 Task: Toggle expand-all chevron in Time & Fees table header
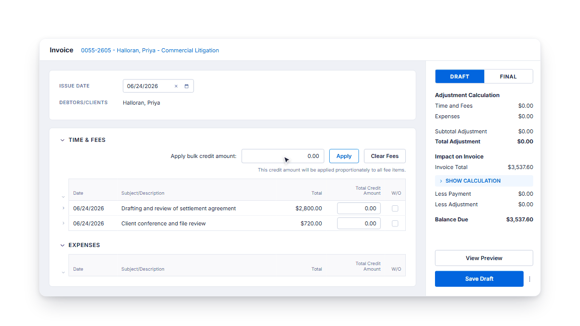(63, 197)
